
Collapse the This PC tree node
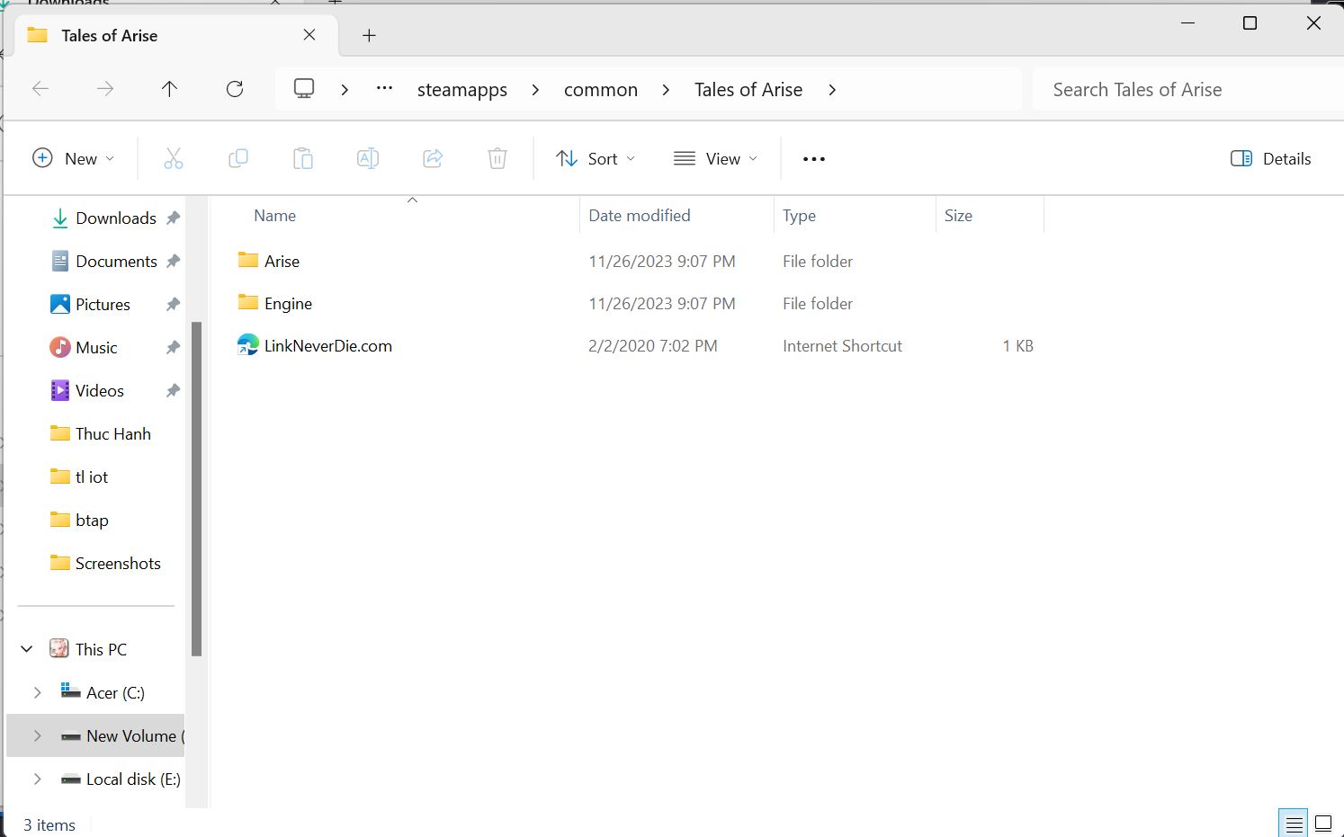27,649
